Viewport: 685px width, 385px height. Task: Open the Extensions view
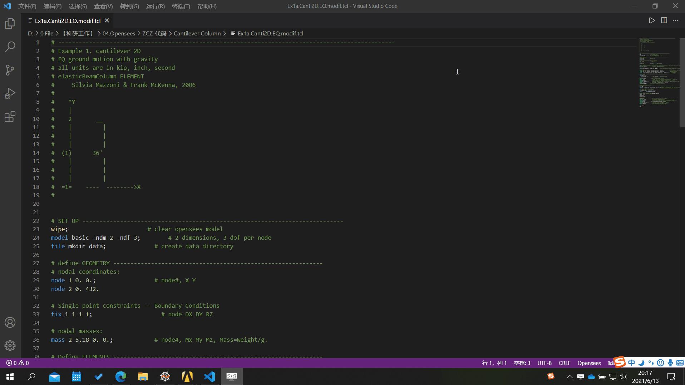10,117
